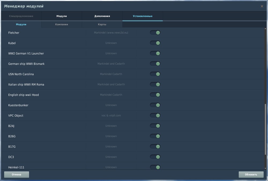
Task: Click Hood row author Markindel Cadarth
Action: [x=111, y=95]
